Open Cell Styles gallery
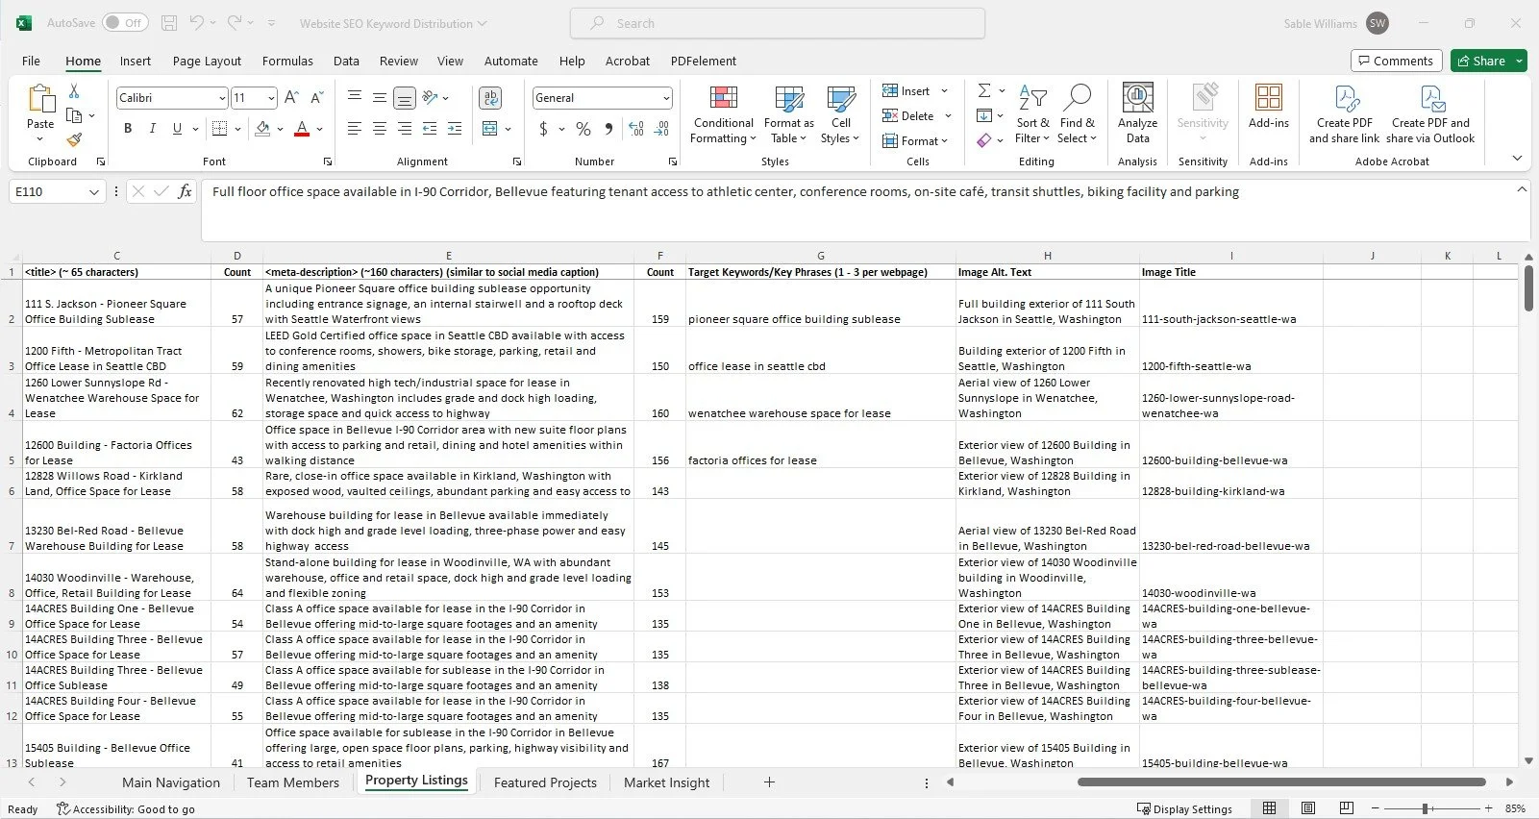The height and width of the screenshot is (819, 1539). [841, 115]
